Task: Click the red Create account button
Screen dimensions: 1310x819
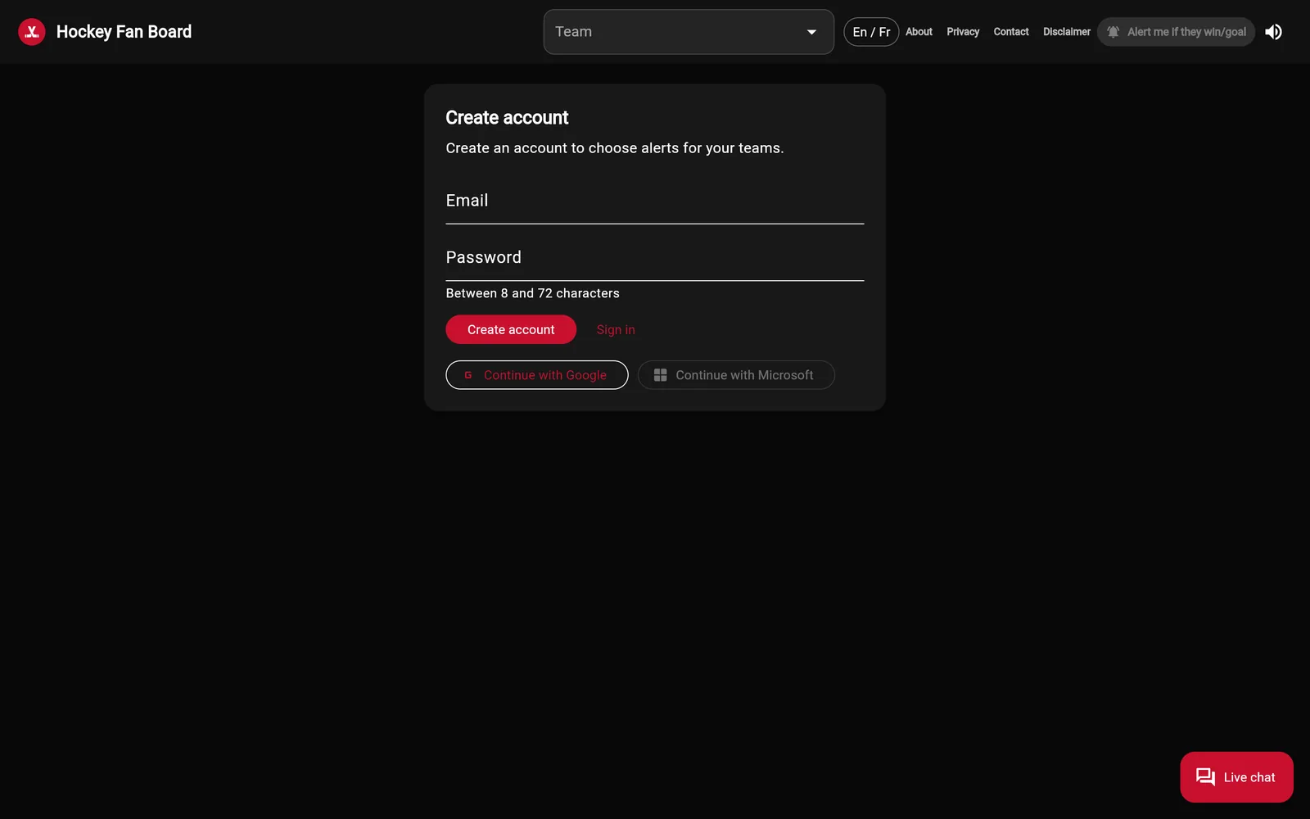Action: [x=511, y=329]
